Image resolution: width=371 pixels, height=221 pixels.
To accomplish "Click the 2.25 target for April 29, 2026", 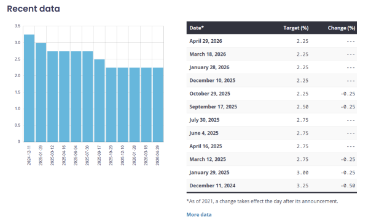I will click(x=302, y=41).
